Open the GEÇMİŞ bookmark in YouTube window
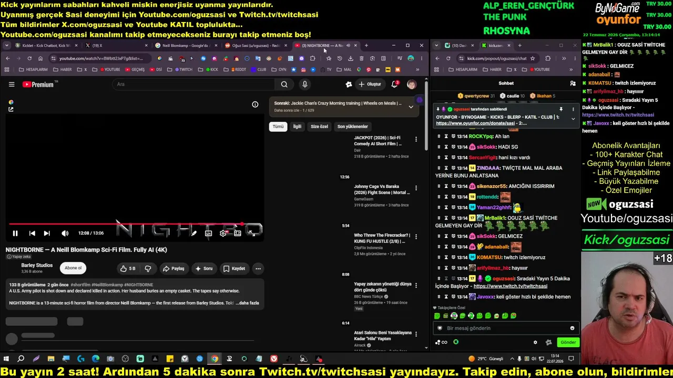Viewport: 673px width, 378px height. pos(134,69)
